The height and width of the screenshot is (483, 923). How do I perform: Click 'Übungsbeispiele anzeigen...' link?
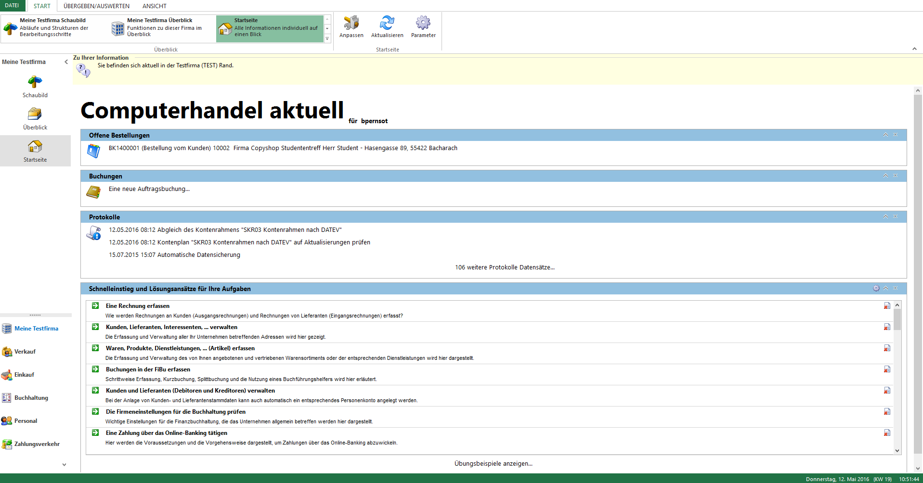coord(493,464)
